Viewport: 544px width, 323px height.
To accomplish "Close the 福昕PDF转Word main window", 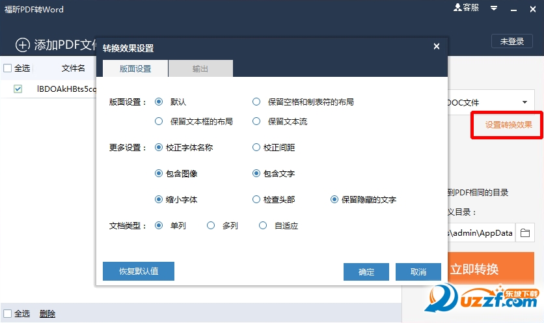I will [x=533, y=9].
